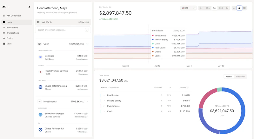Expand the Investments asset class row

coord(104,106)
